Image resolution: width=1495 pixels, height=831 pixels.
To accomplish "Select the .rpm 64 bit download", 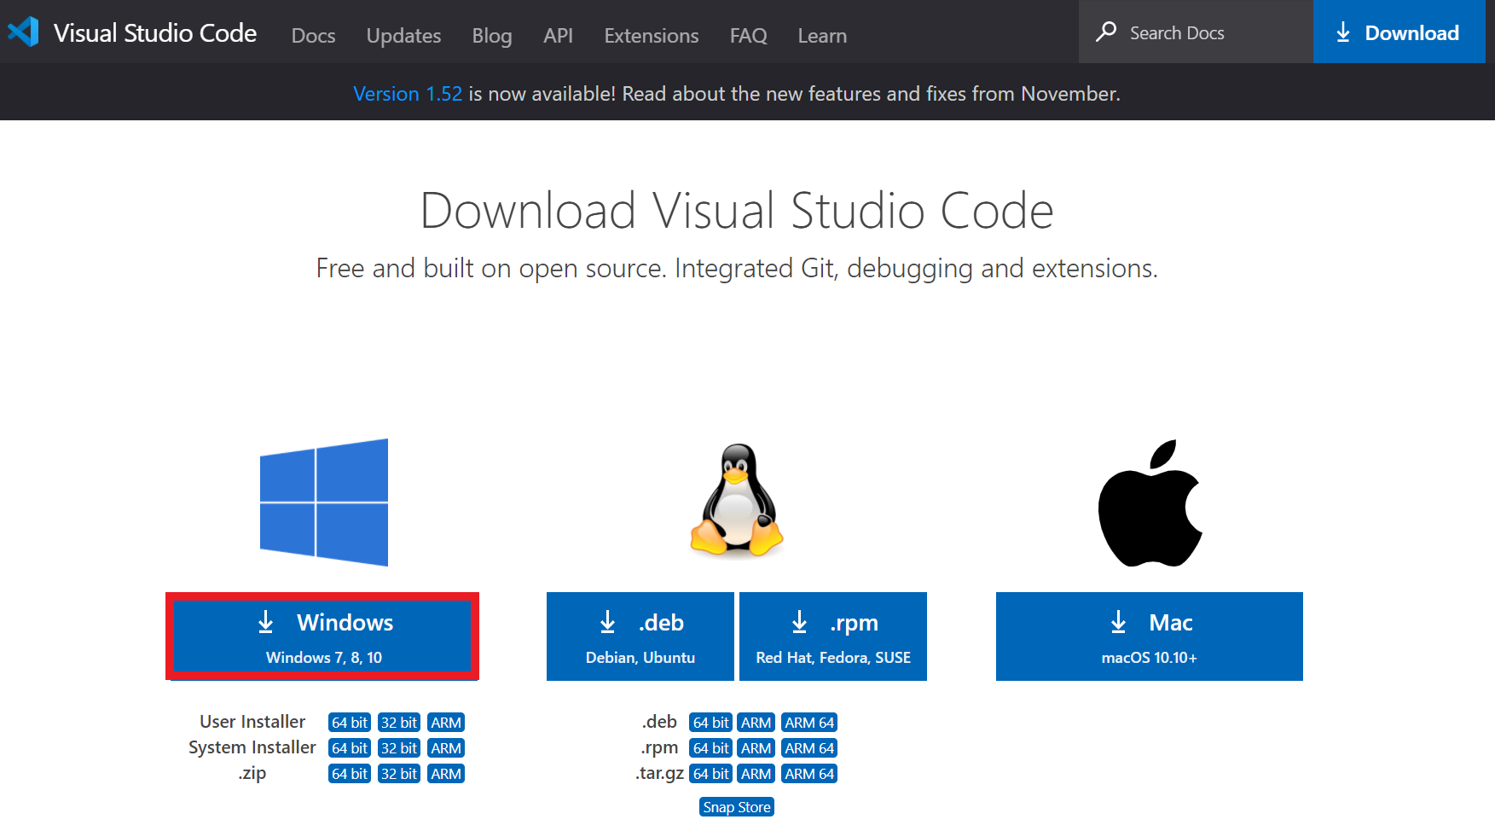I will coord(710,748).
